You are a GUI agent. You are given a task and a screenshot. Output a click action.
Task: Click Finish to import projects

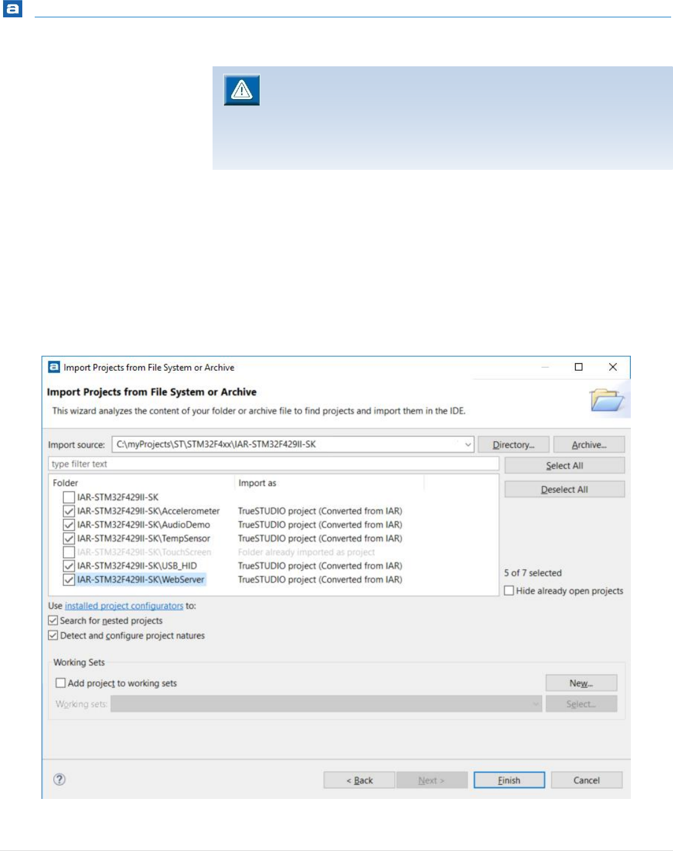coord(509,780)
